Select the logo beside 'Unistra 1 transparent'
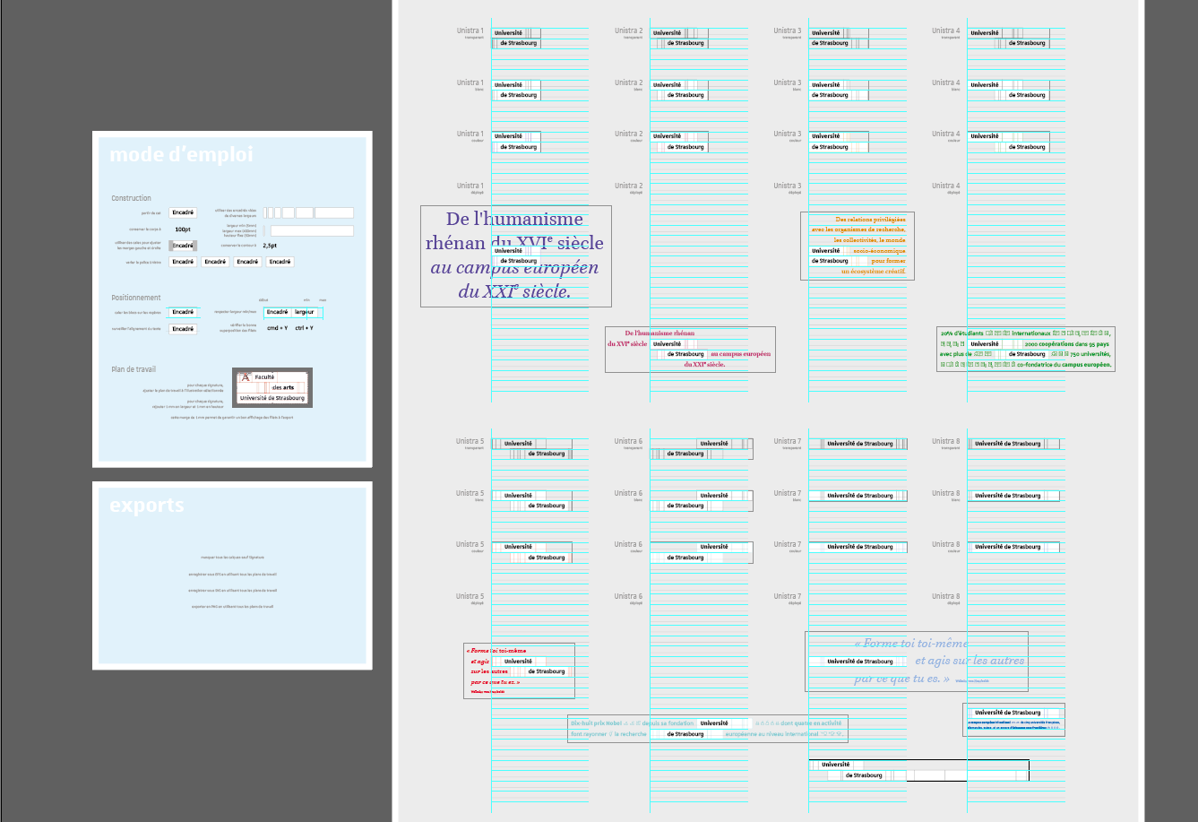The height and width of the screenshot is (822, 1198). pyautogui.click(x=516, y=38)
